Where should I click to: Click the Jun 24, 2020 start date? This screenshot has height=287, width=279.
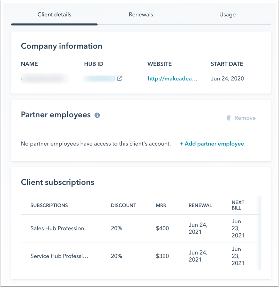[227, 78]
